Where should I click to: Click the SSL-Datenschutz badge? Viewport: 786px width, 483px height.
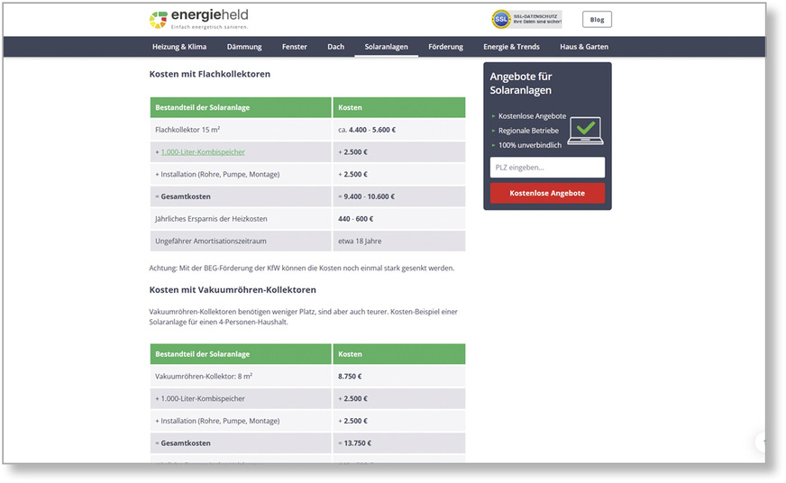pos(526,19)
